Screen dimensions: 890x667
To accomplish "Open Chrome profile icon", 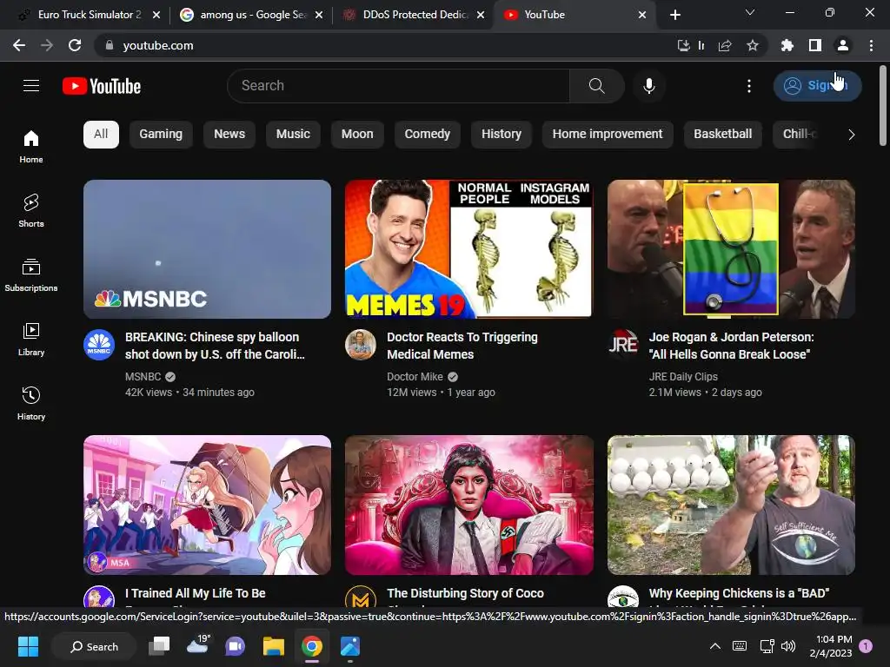I will coord(843,45).
